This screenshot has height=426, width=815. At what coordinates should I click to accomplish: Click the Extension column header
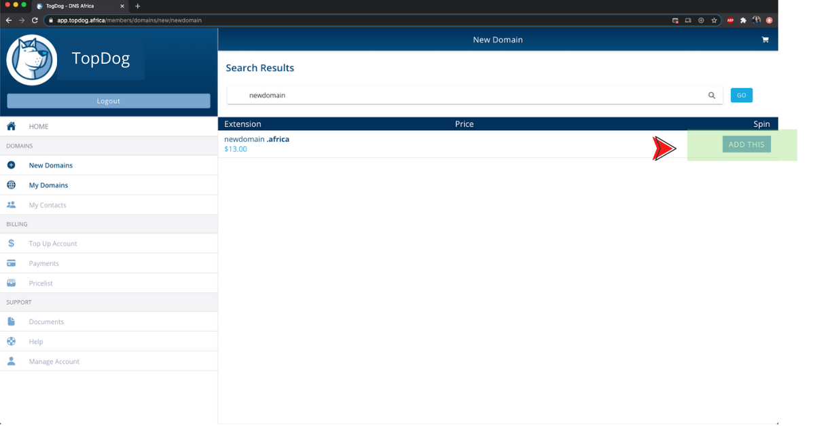(x=242, y=124)
